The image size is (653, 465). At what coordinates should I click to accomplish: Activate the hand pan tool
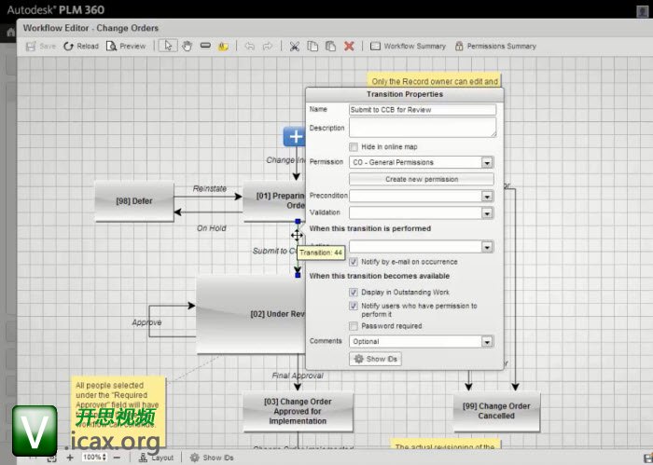pos(187,46)
